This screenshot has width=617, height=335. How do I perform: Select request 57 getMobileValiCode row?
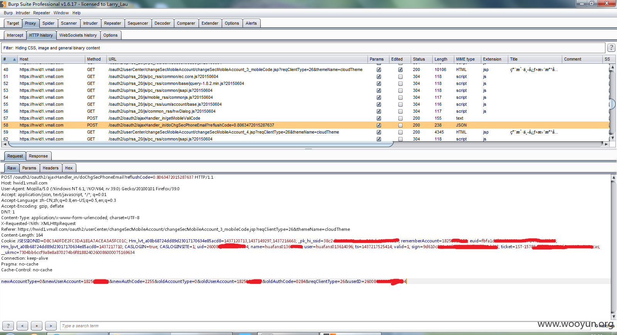[305, 118]
